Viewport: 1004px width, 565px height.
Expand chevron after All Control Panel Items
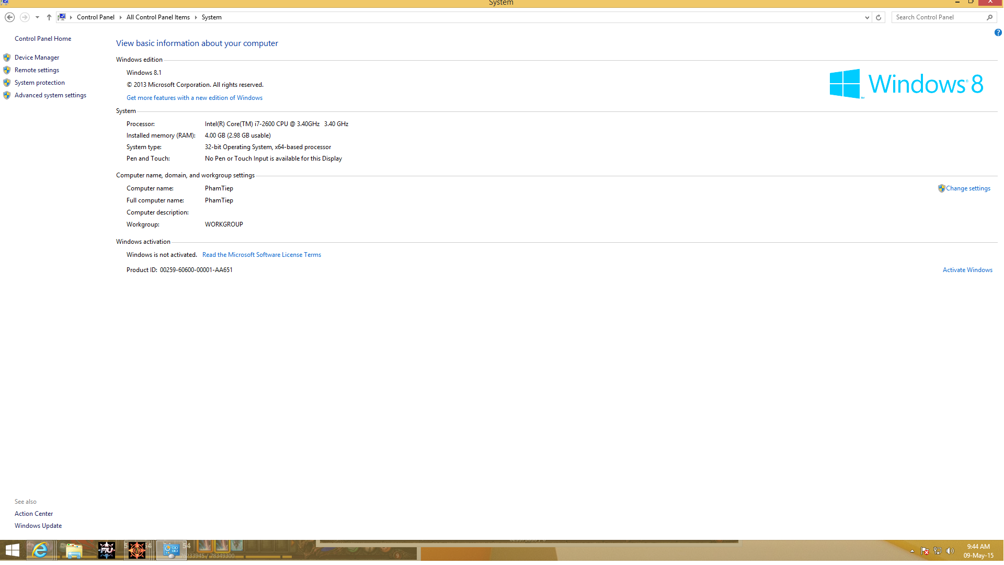[x=196, y=17]
